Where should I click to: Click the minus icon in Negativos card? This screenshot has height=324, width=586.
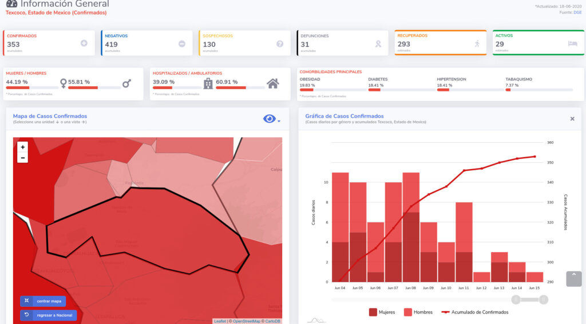tap(182, 43)
